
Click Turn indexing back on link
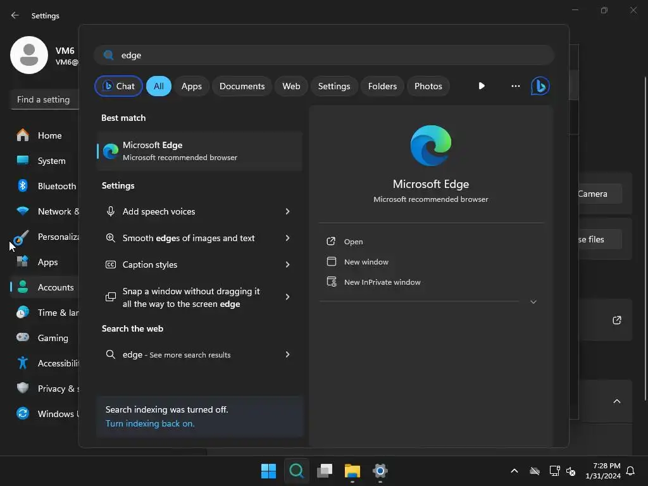[149, 423]
